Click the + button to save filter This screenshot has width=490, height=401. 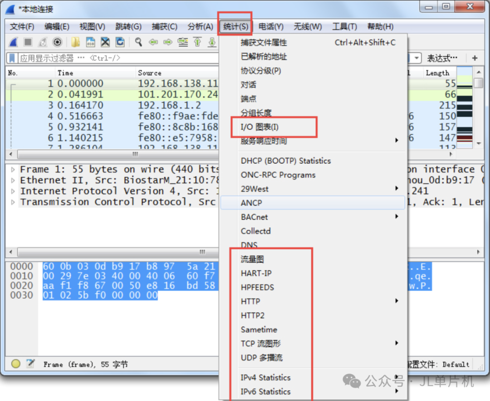[475, 58]
